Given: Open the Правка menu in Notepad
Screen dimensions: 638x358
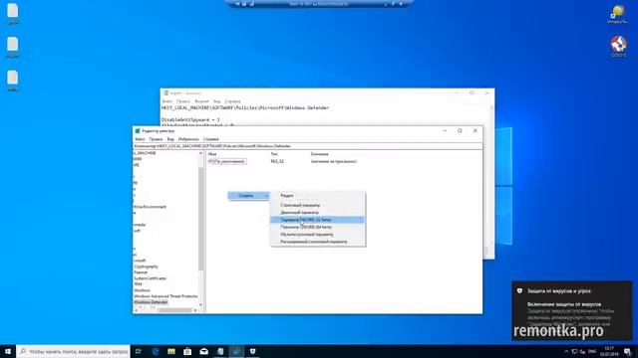Looking at the screenshot, I should pyautogui.click(x=183, y=101).
